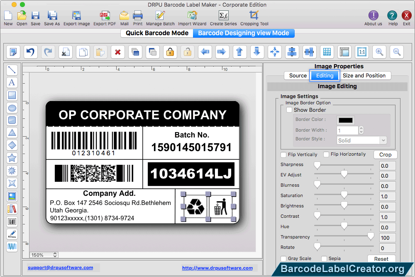The height and width of the screenshot is (277, 415).
Task: Click the Crop button
Action: pos(385,154)
